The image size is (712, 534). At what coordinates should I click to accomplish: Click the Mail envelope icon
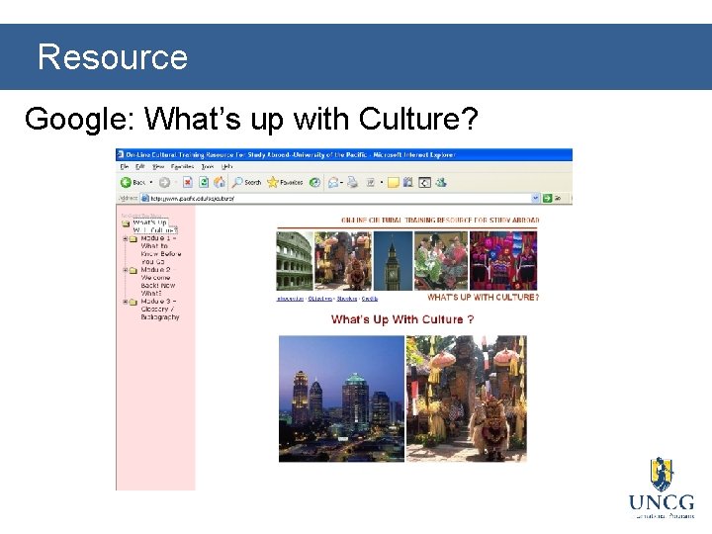(x=333, y=183)
